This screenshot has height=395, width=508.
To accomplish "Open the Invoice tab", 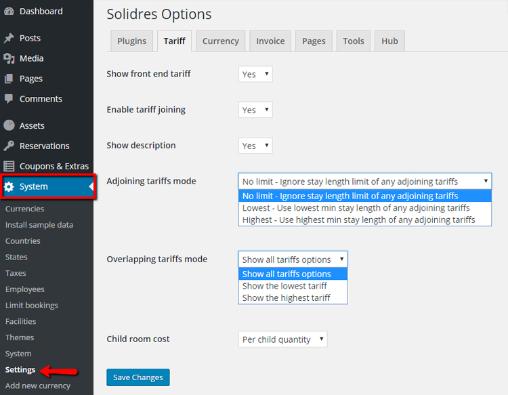I will 270,41.
